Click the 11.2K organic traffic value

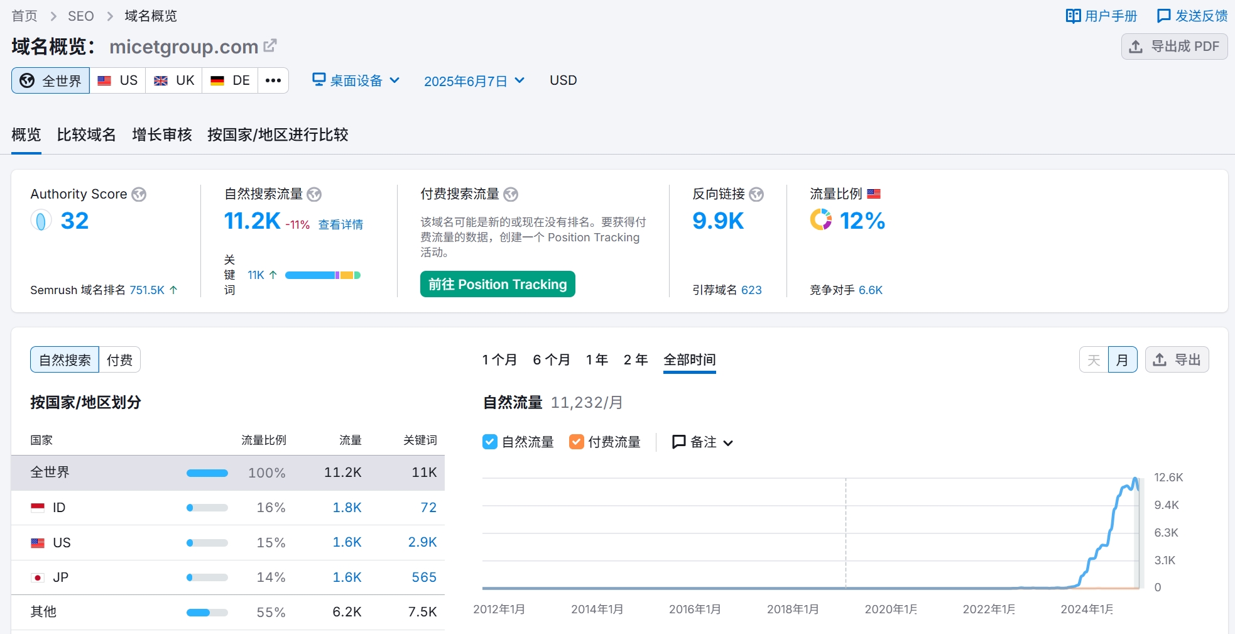(x=253, y=221)
